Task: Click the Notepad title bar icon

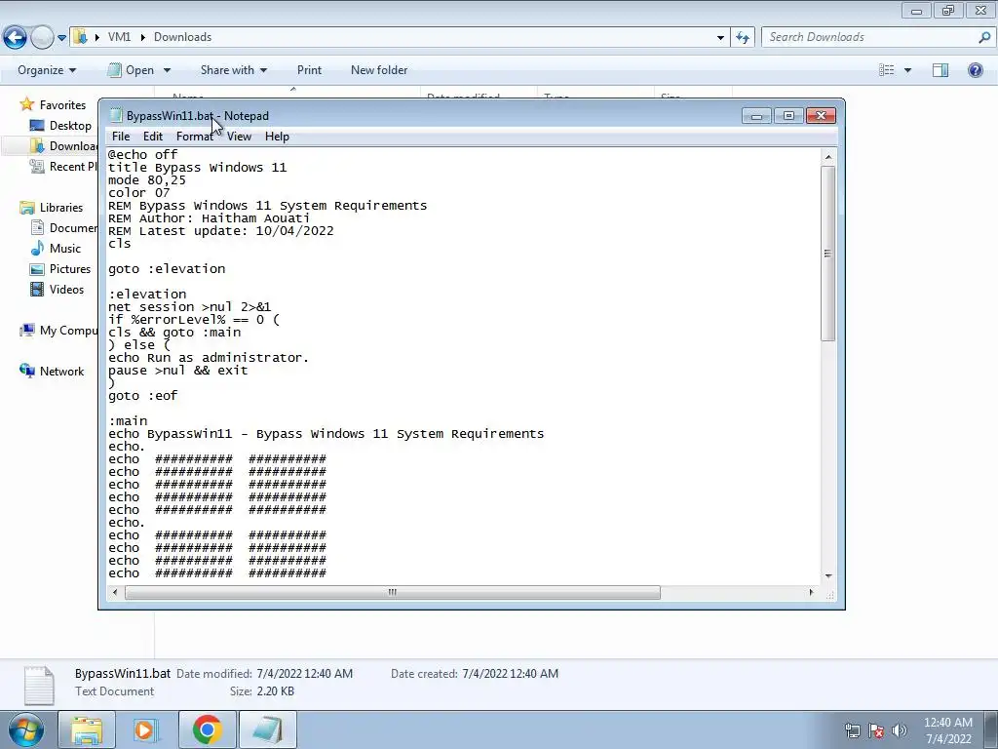Action: (115, 115)
